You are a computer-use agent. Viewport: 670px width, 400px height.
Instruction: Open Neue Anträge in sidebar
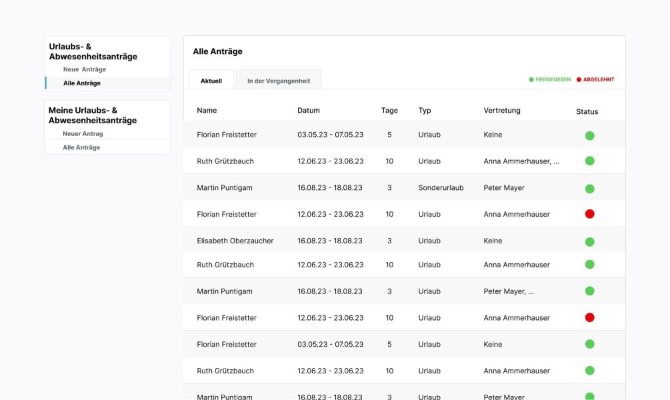[x=85, y=69]
